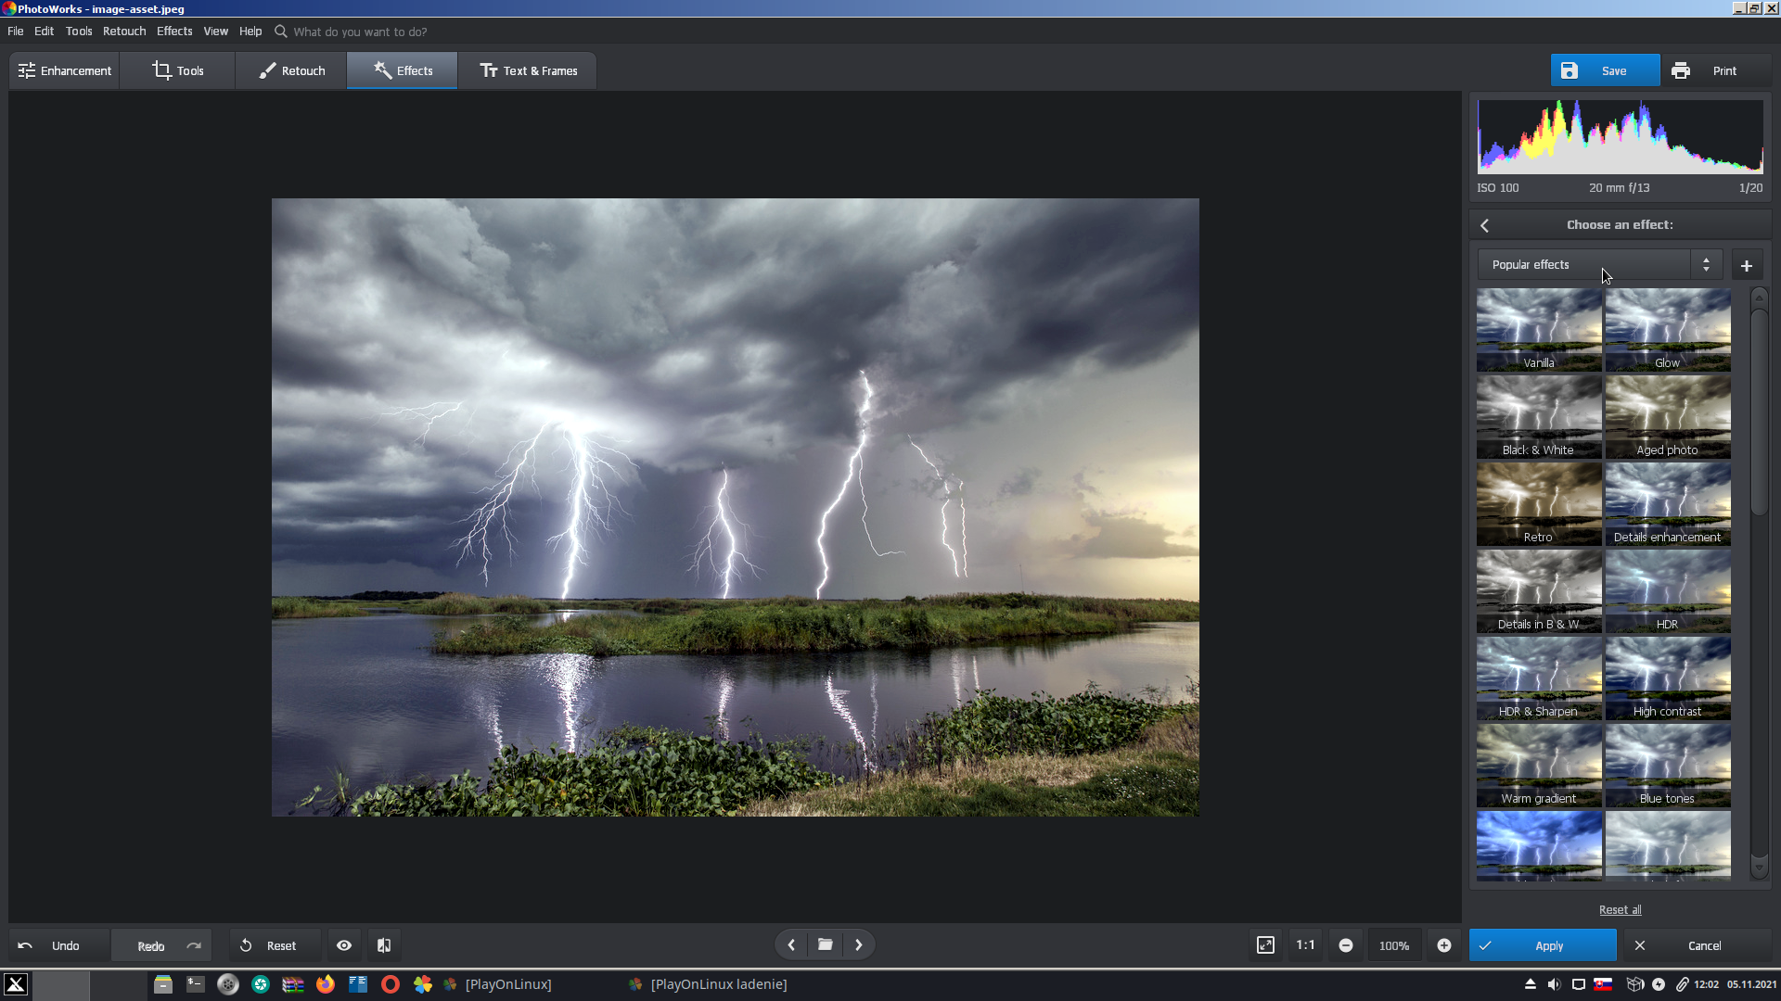
Task: Select the High contrast effect
Action: (1668, 678)
